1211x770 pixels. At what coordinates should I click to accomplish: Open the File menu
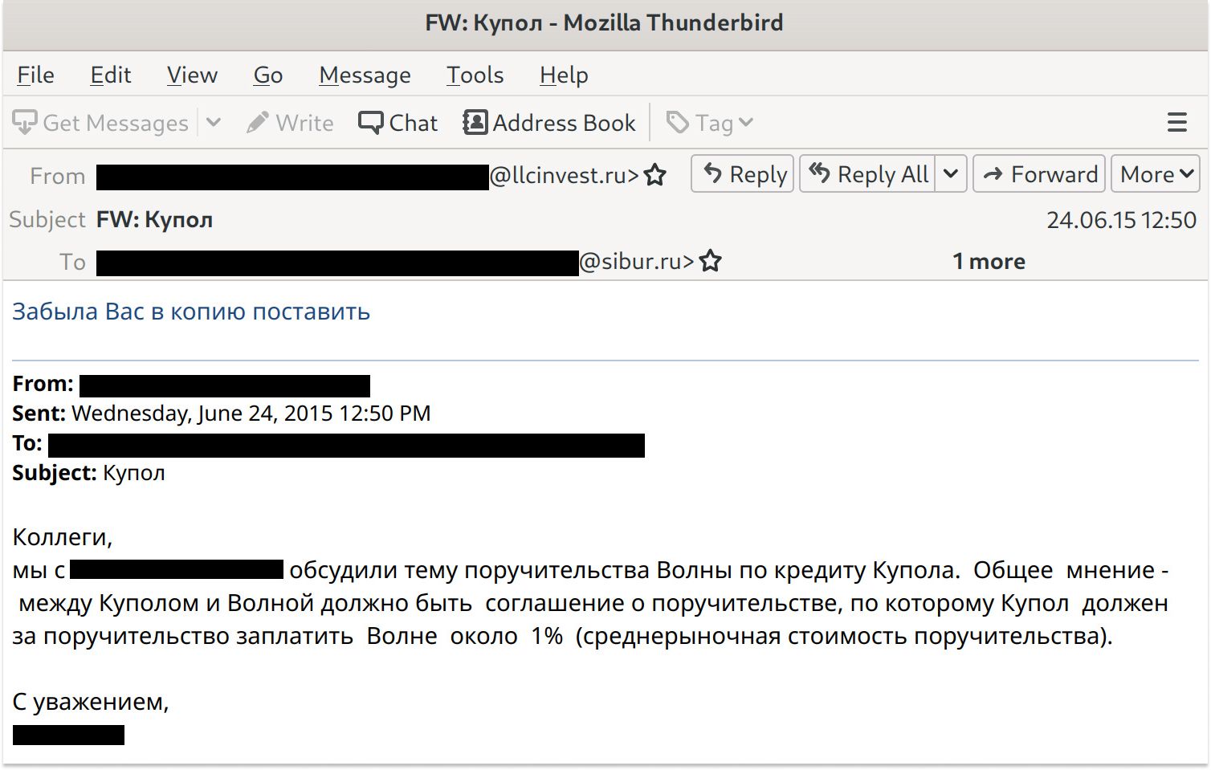point(35,75)
